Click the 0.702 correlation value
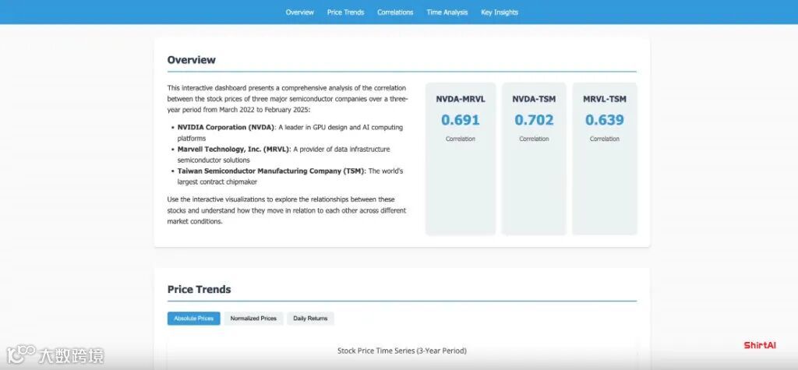Viewport: 798px width, 370px height. (x=534, y=120)
